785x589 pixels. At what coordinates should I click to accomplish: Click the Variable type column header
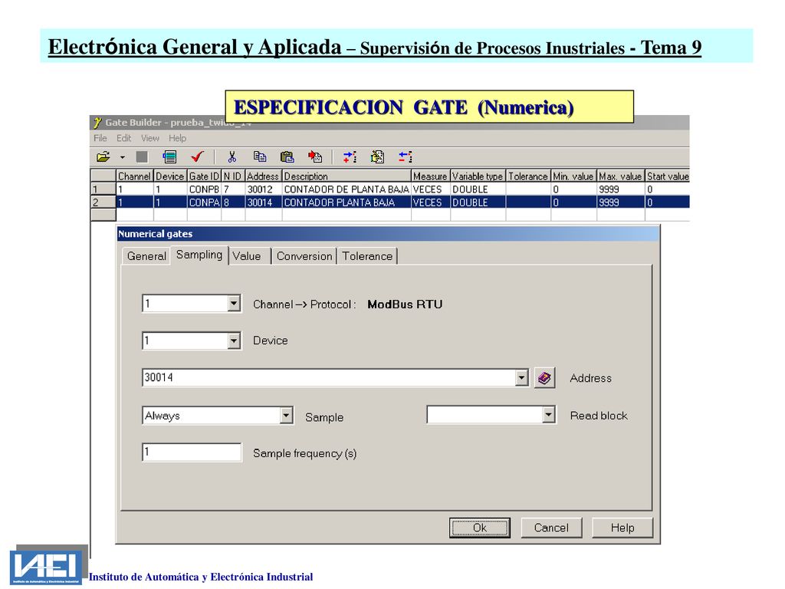click(478, 176)
